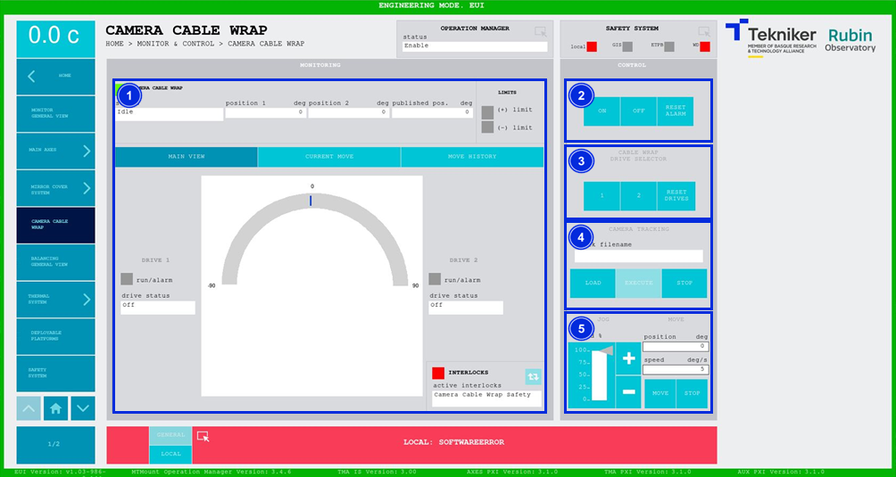Screen dimensions: 896x477
Task: Click the HOME > MONITOR & CONTROL breadcrumb
Action: pos(160,44)
